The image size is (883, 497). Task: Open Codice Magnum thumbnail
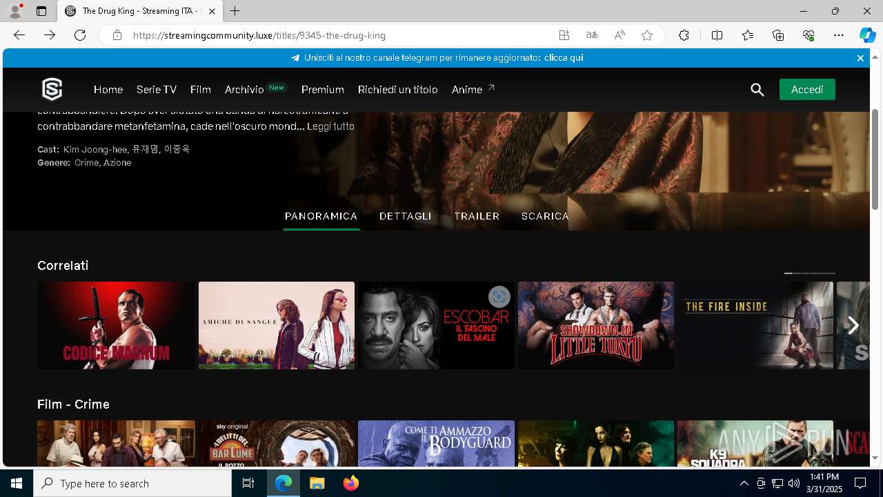click(116, 325)
